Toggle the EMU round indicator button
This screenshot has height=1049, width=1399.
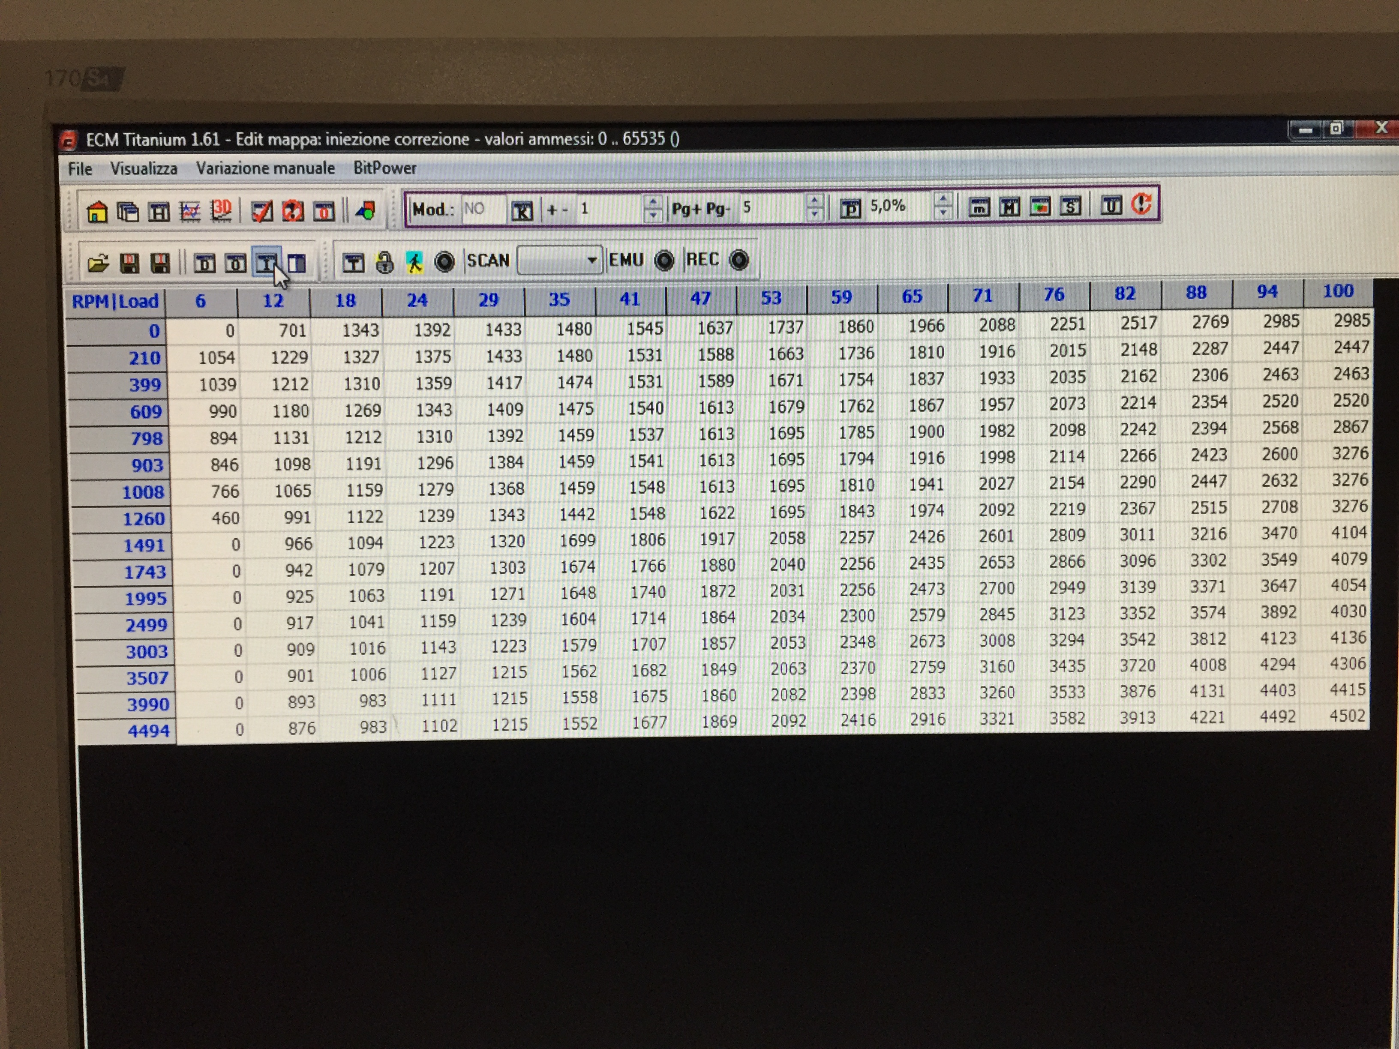pos(664,260)
